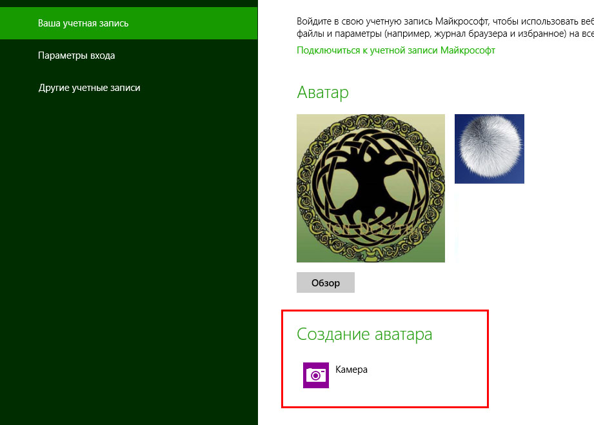
Task: Open the Камера app icon
Action: coord(315,375)
